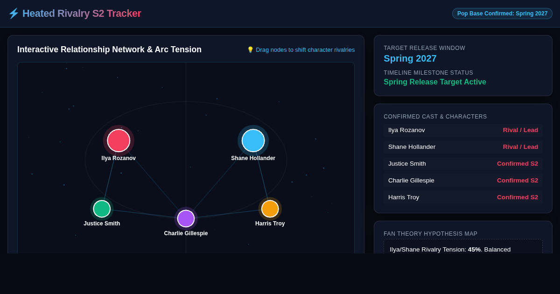The image size is (560, 294).
Task: Select the Justice Smith cast row
Action: coord(463,164)
